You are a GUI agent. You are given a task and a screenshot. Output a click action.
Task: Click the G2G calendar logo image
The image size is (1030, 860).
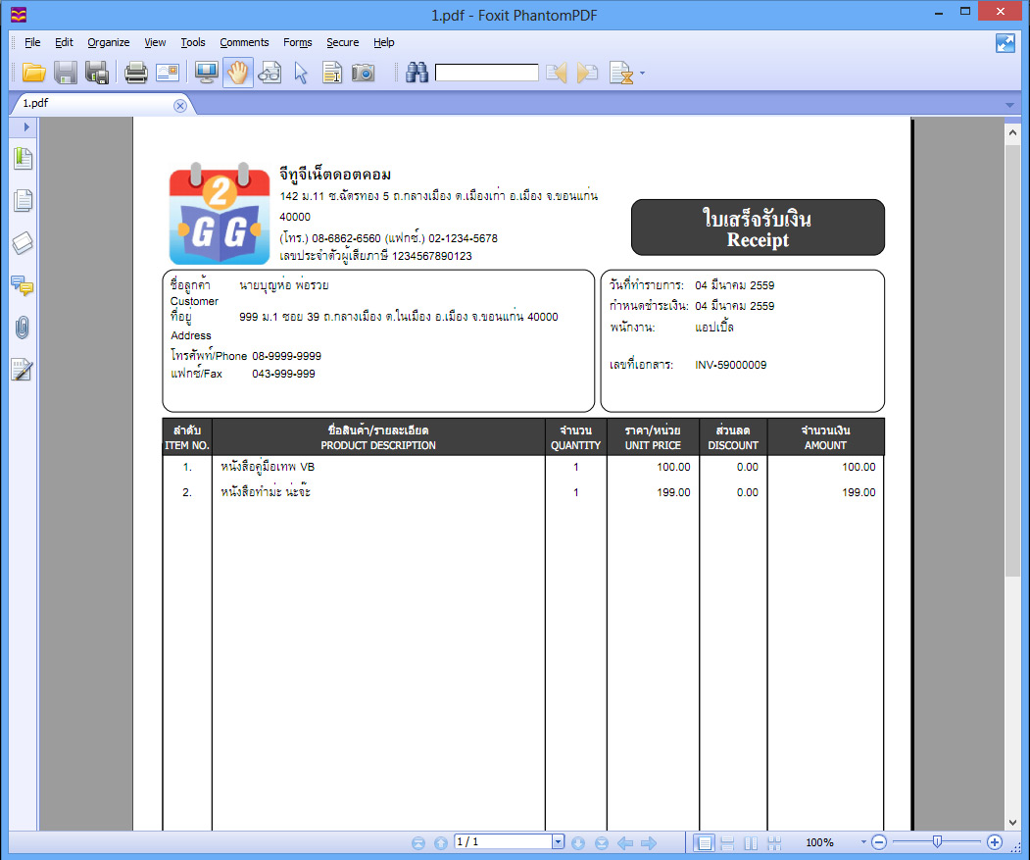(x=220, y=213)
